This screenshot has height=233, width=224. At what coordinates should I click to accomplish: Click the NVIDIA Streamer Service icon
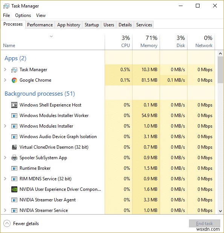[14, 210]
